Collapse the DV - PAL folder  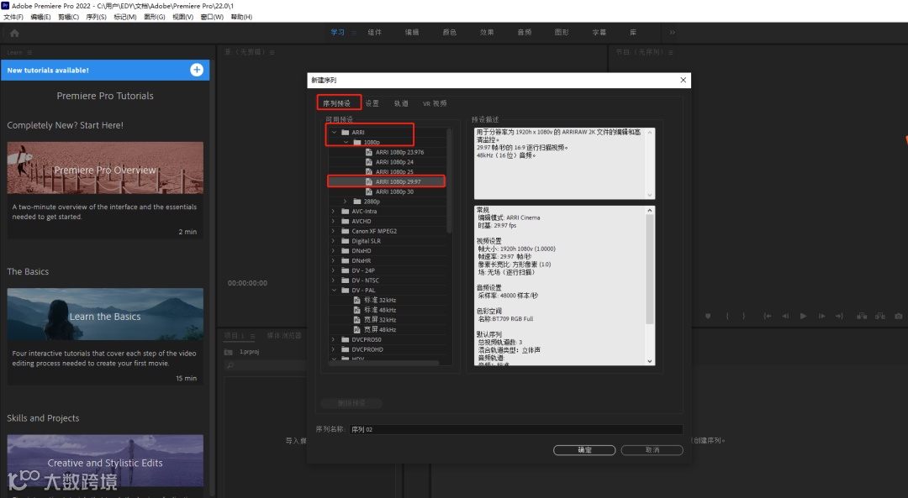point(334,291)
